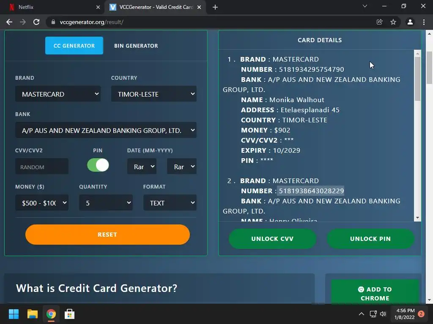Click the UNLOCK CVV button
The width and height of the screenshot is (433, 324).
pos(272,239)
